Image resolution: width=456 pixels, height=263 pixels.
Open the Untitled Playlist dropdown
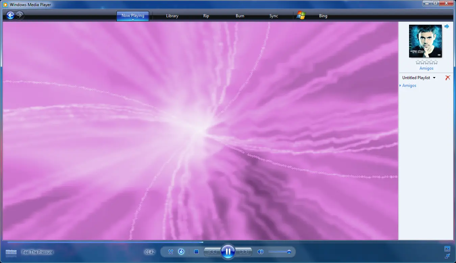click(419, 78)
